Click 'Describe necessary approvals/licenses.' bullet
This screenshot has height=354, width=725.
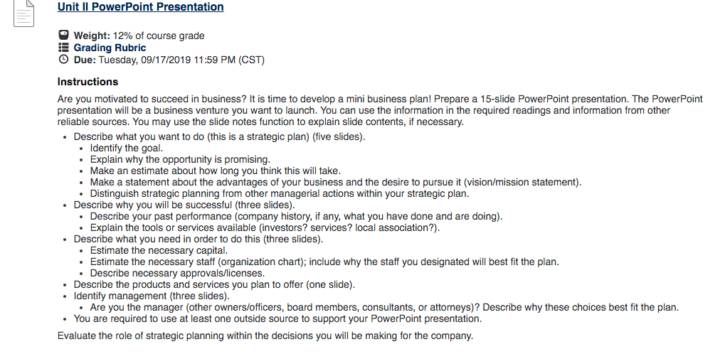click(x=178, y=273)
